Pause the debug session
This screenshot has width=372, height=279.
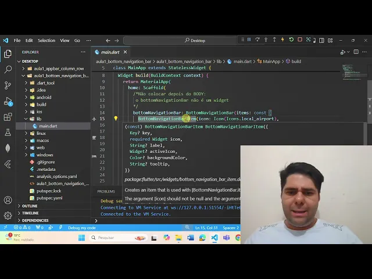[249, 40]
